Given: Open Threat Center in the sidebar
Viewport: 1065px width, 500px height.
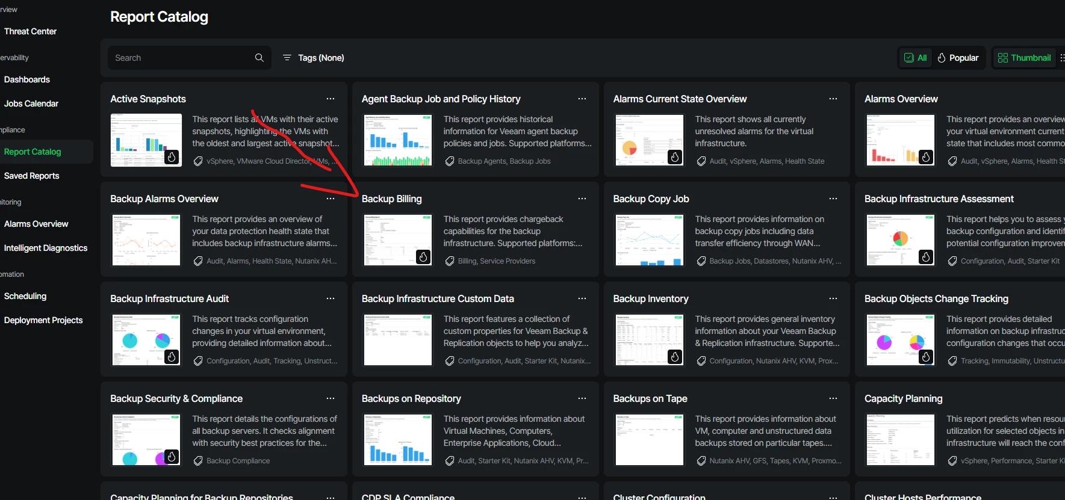Looking at the screenshot, I should click(30, 31).
